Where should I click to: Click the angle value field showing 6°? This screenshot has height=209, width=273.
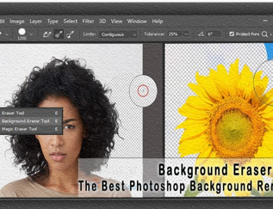(x=214, y=34)
